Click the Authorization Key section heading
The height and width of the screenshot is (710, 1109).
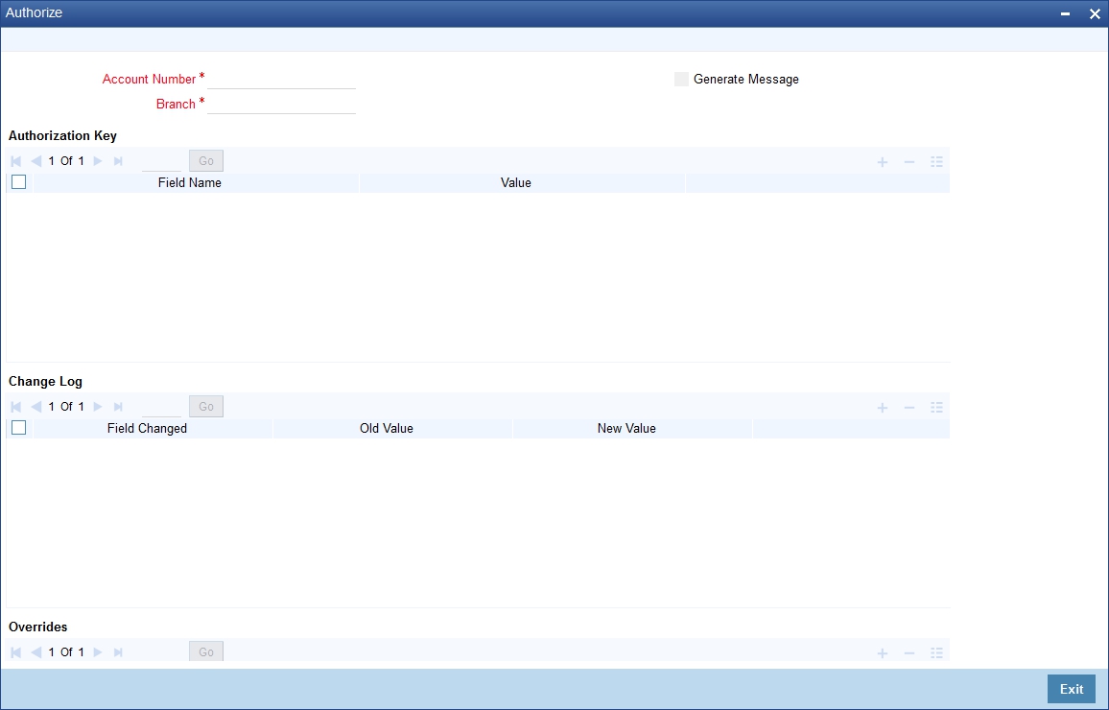[63, 136]
